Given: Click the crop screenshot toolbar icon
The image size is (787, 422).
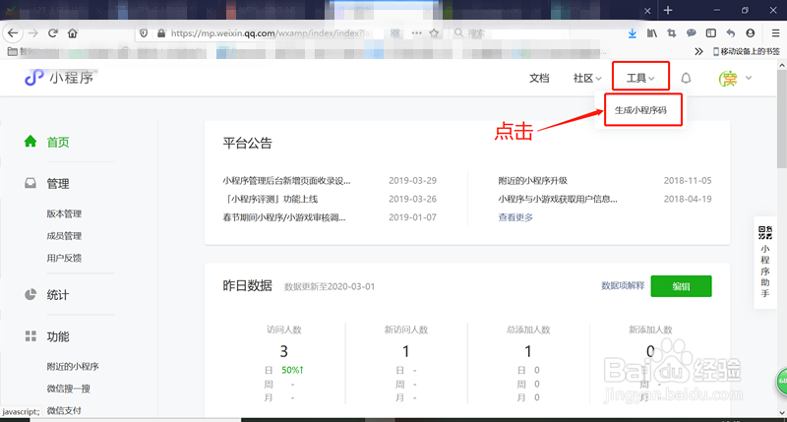Looking at the screenshot, I should (672, 33).
